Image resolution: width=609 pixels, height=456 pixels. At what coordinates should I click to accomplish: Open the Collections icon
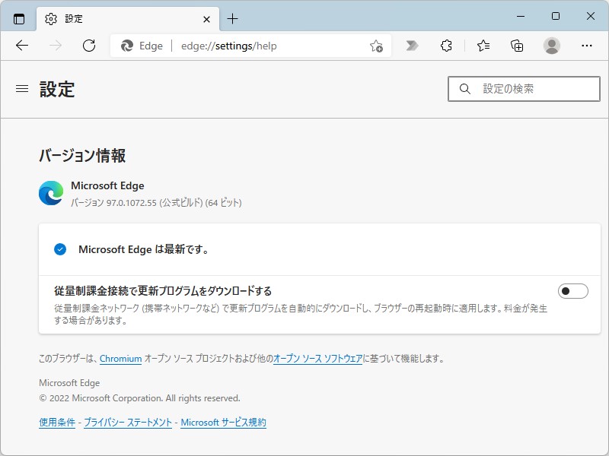(x=516, y=46)
